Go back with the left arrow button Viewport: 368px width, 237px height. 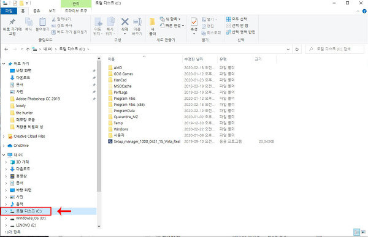click(x=6, y=49)
